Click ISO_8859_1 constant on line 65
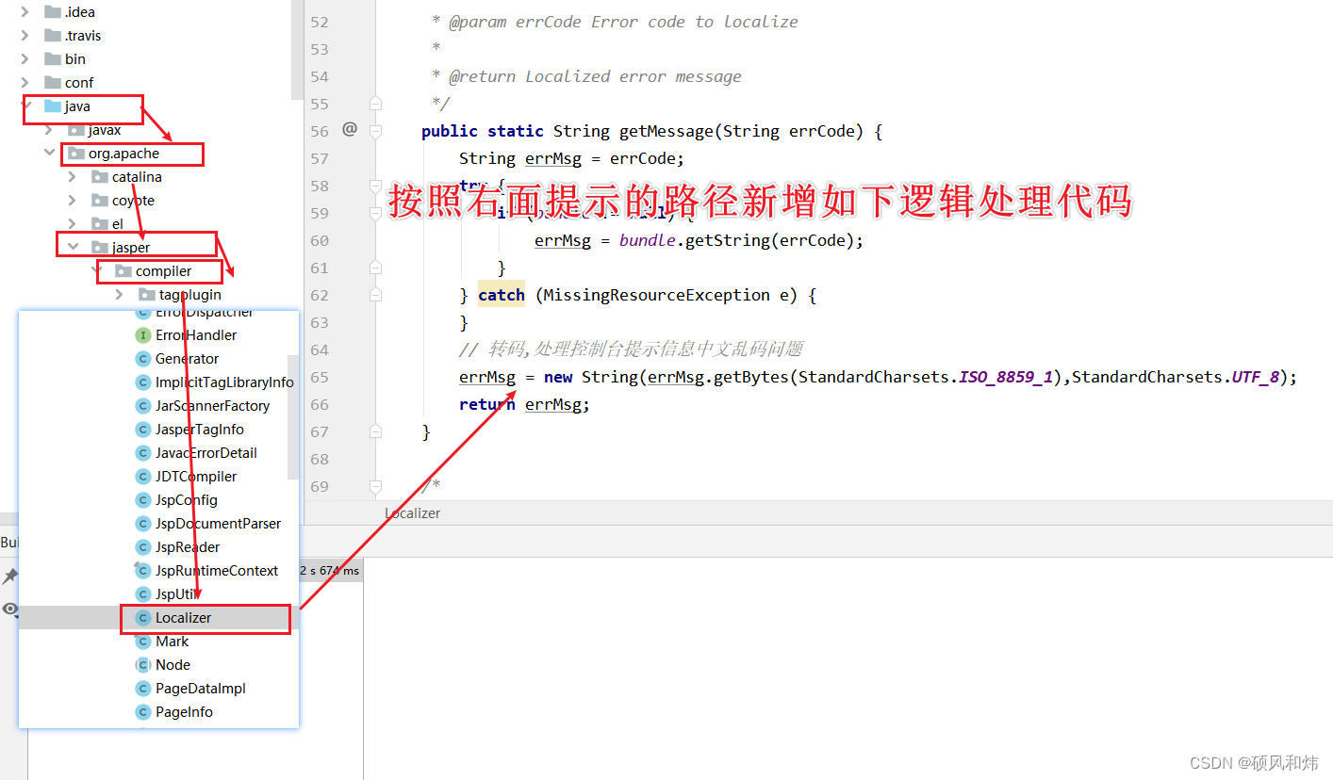This screenshot has width=1333, height=780. (x=1005, y=377)
